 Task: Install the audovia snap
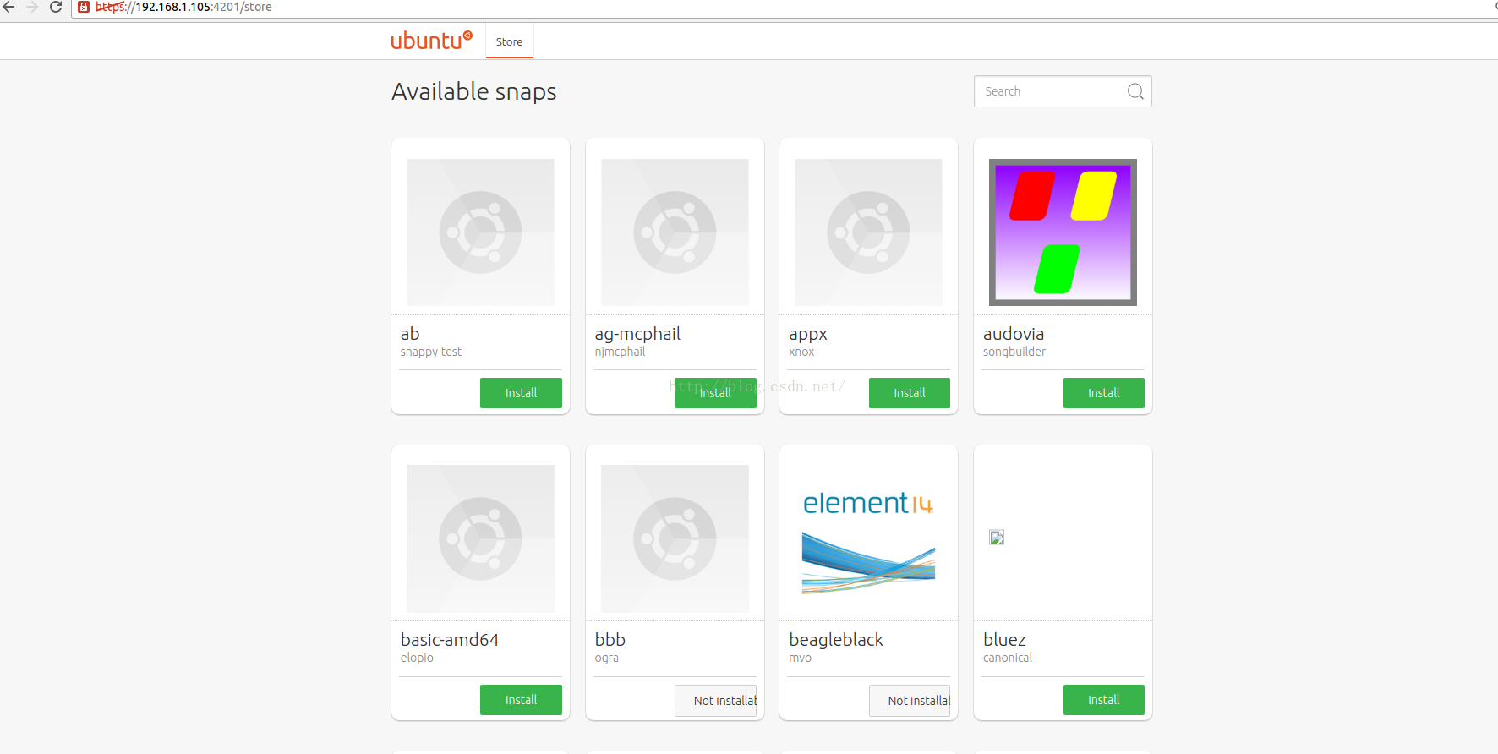pyautogui.click(x=1104, y=393)
